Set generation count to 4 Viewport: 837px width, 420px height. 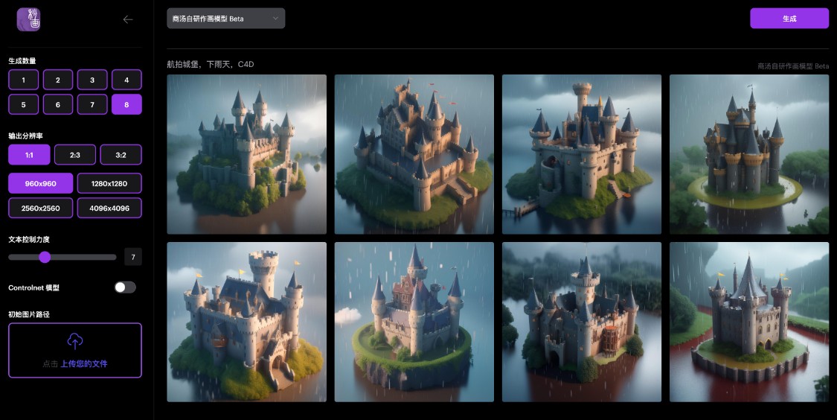[x=126, y=80]
